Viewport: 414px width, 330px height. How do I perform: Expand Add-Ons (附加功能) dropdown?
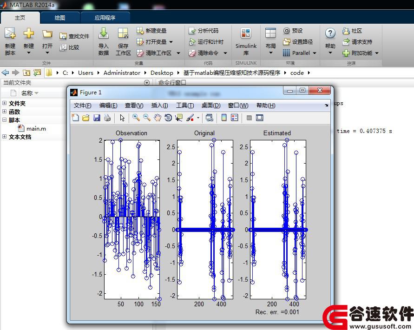(377, 53)
